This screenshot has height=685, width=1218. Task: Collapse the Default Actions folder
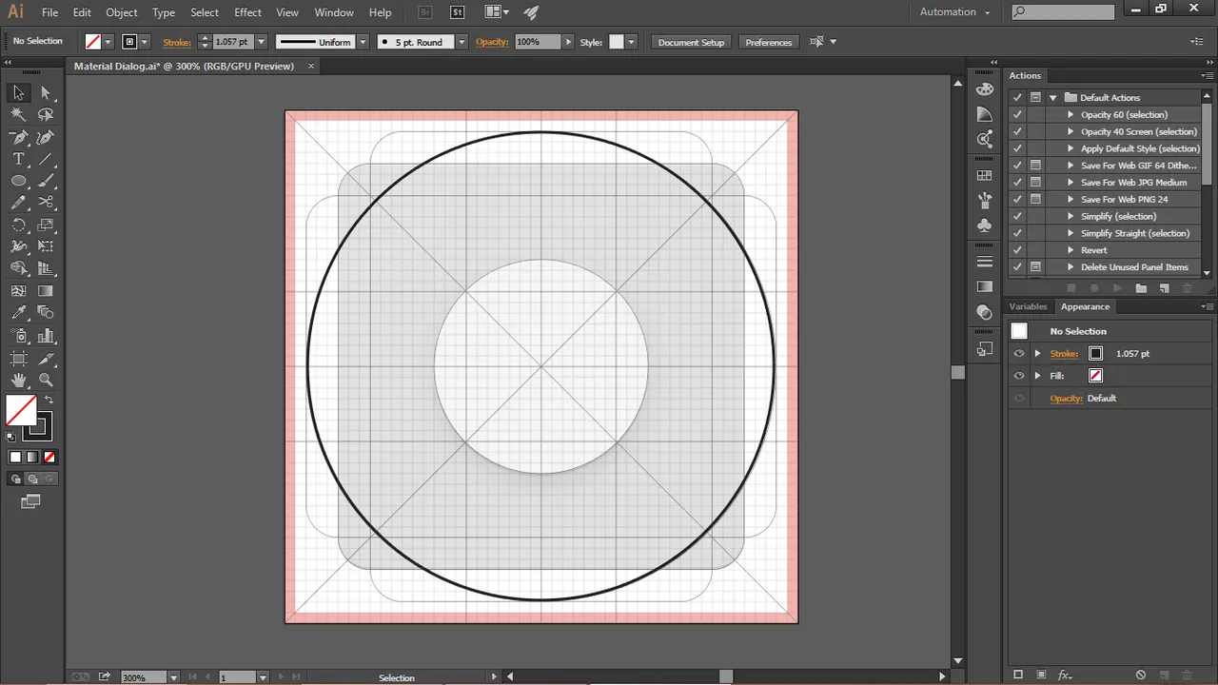point(1052,97)
